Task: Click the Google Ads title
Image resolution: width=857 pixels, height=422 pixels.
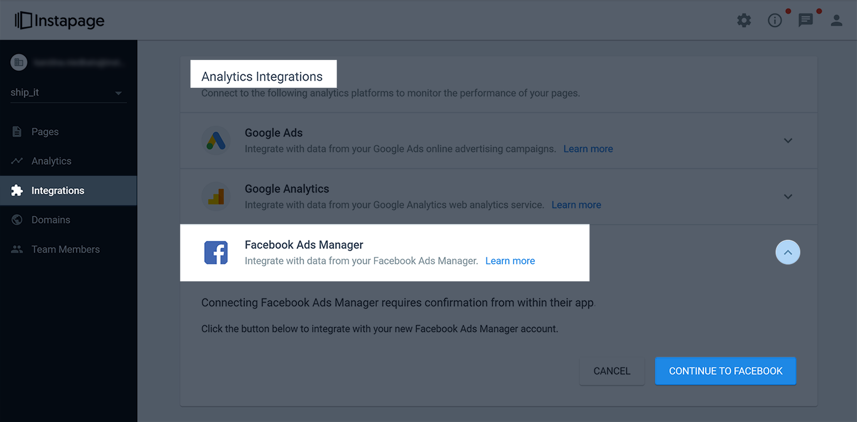Action: (x=274, y=133)
